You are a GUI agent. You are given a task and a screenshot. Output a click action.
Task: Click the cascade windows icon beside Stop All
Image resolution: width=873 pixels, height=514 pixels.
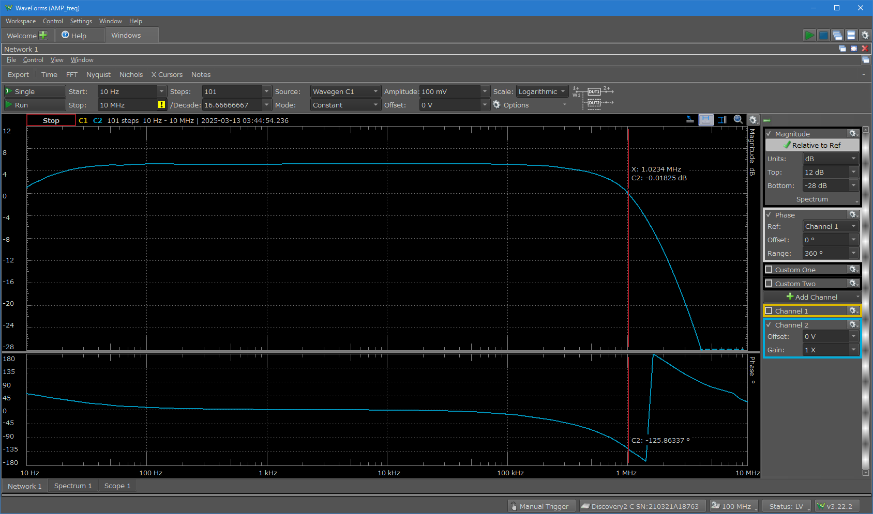click(837, 35)
